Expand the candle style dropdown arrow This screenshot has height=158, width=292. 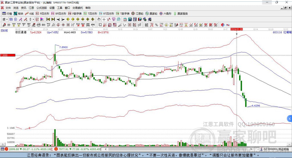click(x=33, y=19)
